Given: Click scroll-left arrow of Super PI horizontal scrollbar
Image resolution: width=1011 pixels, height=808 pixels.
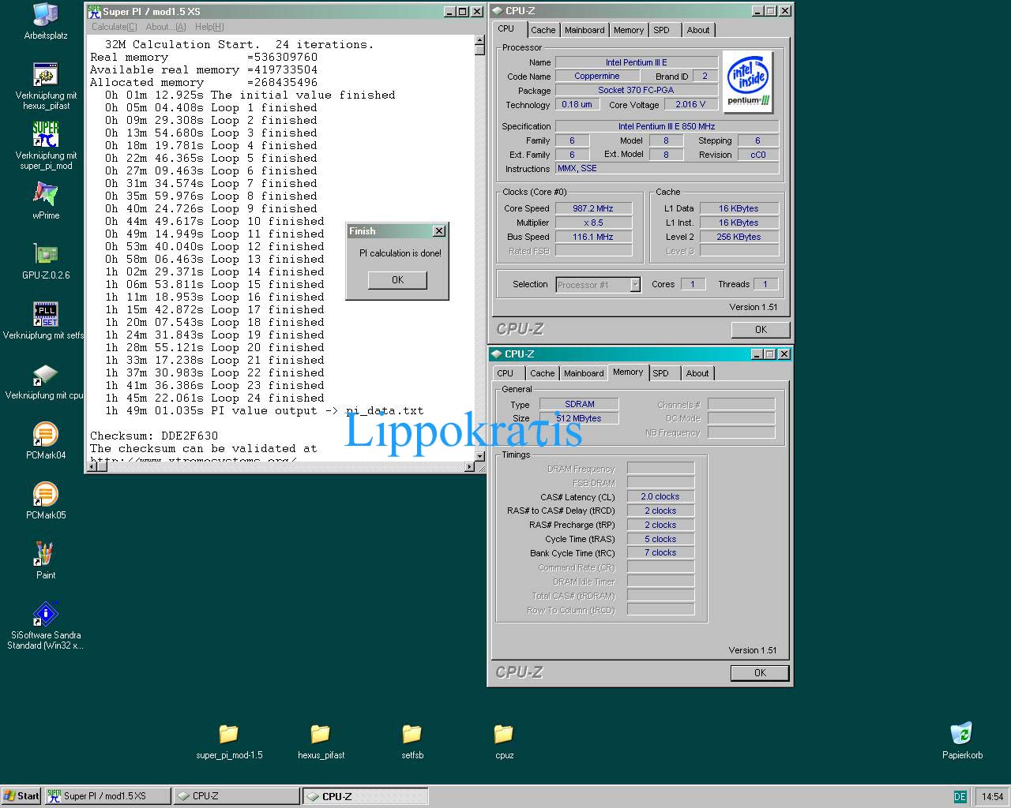Looking at the screenshot, I should pyautogui.click(x=92, y=467).
